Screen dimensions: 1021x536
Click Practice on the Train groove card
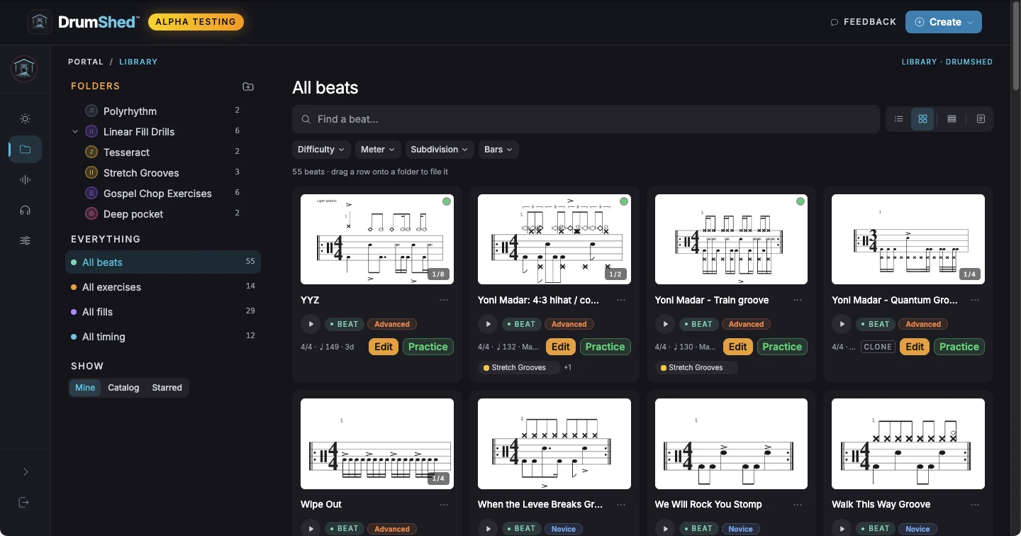point(782,347)
